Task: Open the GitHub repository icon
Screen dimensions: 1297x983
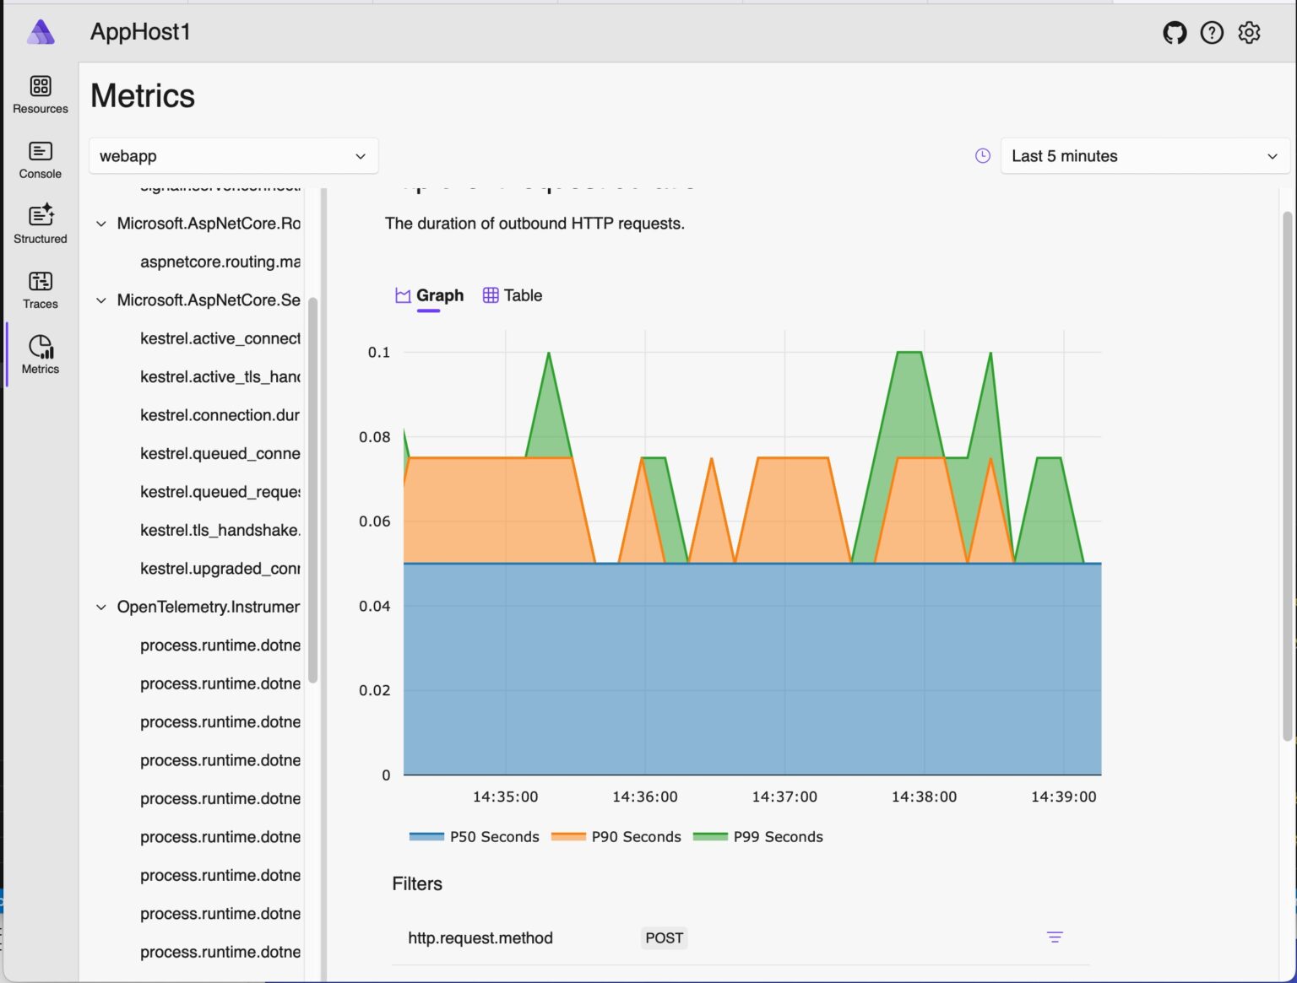Action: (x=1174, y=32)
